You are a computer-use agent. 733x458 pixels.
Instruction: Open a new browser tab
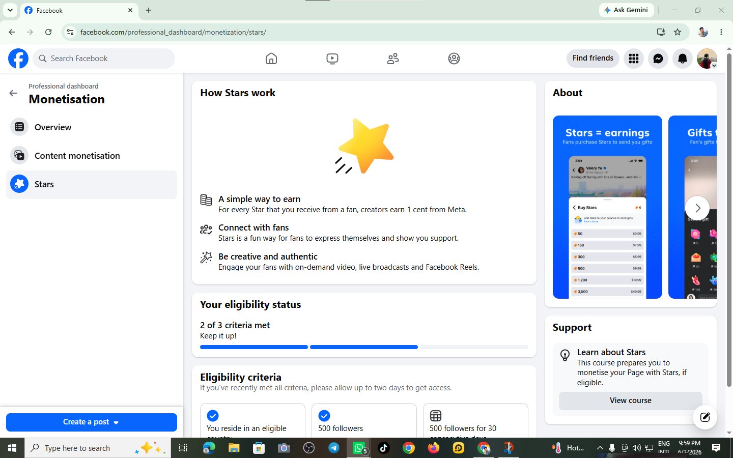pyautogui.click(x=149, y=10)
